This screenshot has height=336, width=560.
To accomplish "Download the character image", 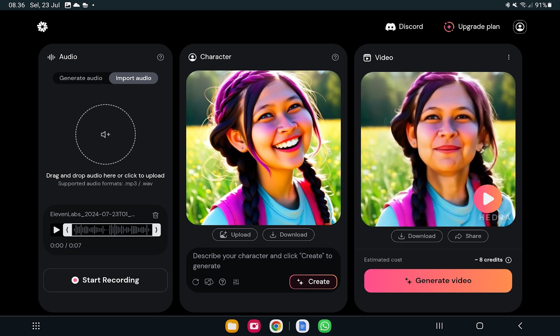I will pos(288,234).
